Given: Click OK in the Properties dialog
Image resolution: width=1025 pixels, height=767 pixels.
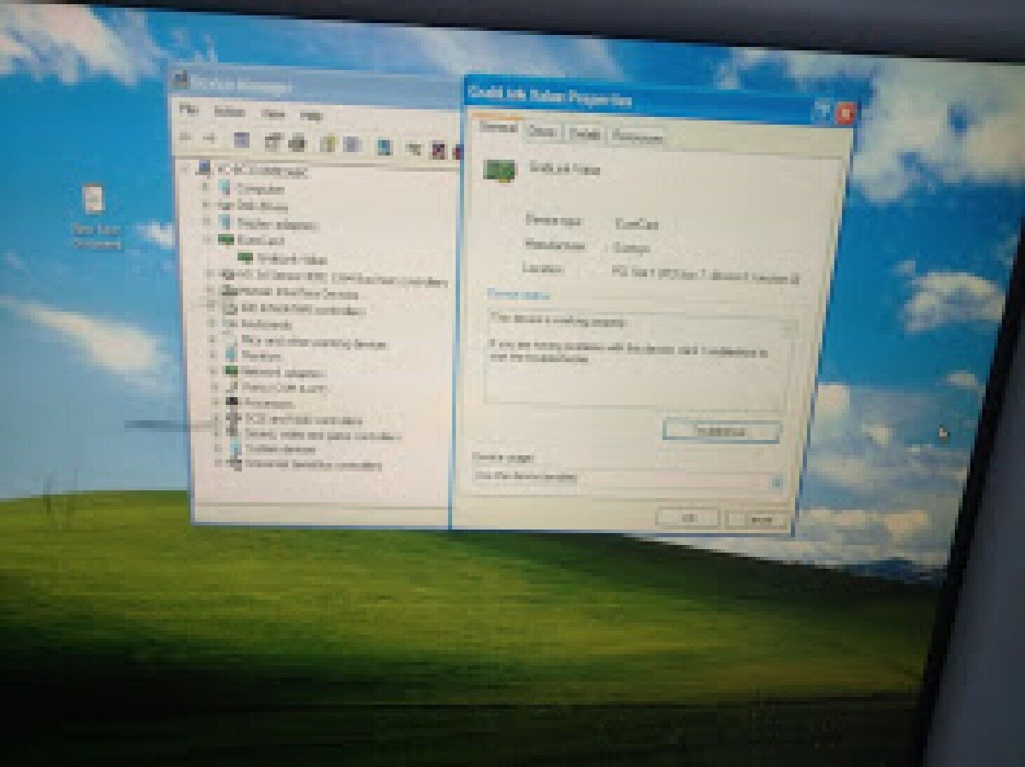Looking at the screenshot, I should tap(687, 517).
